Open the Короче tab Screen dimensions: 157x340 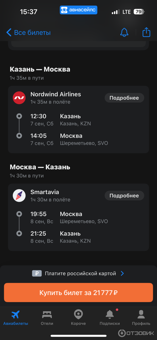coord(78,318)
